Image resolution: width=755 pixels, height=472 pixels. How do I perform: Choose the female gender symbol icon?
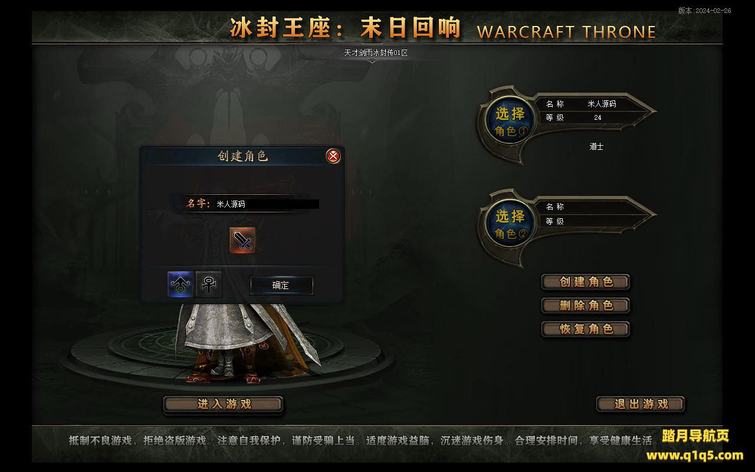coord(209,284)
